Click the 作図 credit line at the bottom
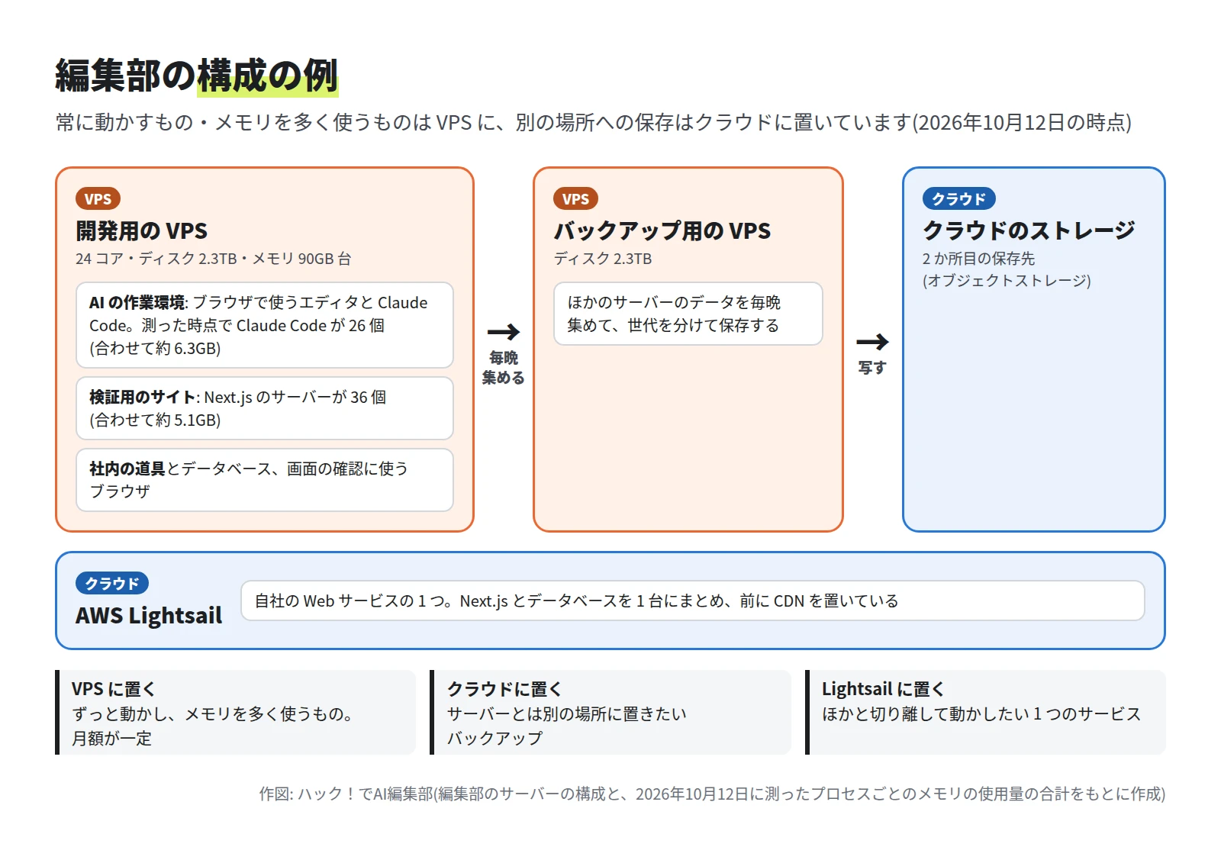 [x=712, y=794]
